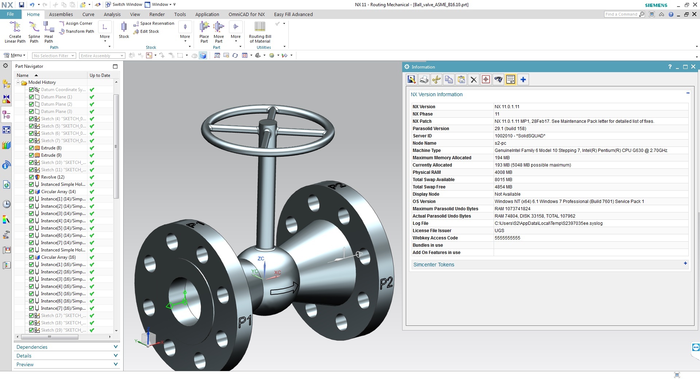Open More in the Part group
The image size is (700, 379).
(x=236, y=32)
